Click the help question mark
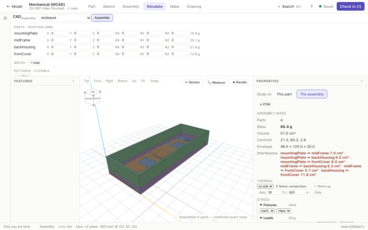The image size is (368, 230). click(312, 6)
